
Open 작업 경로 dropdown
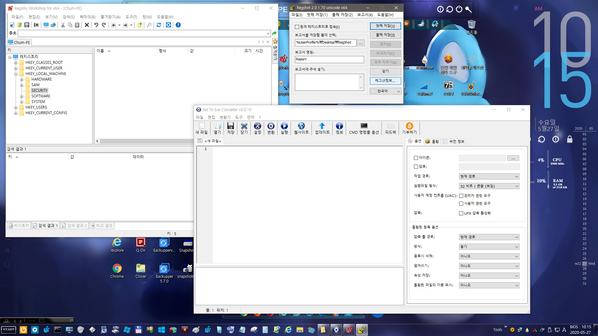click(489, 176)
